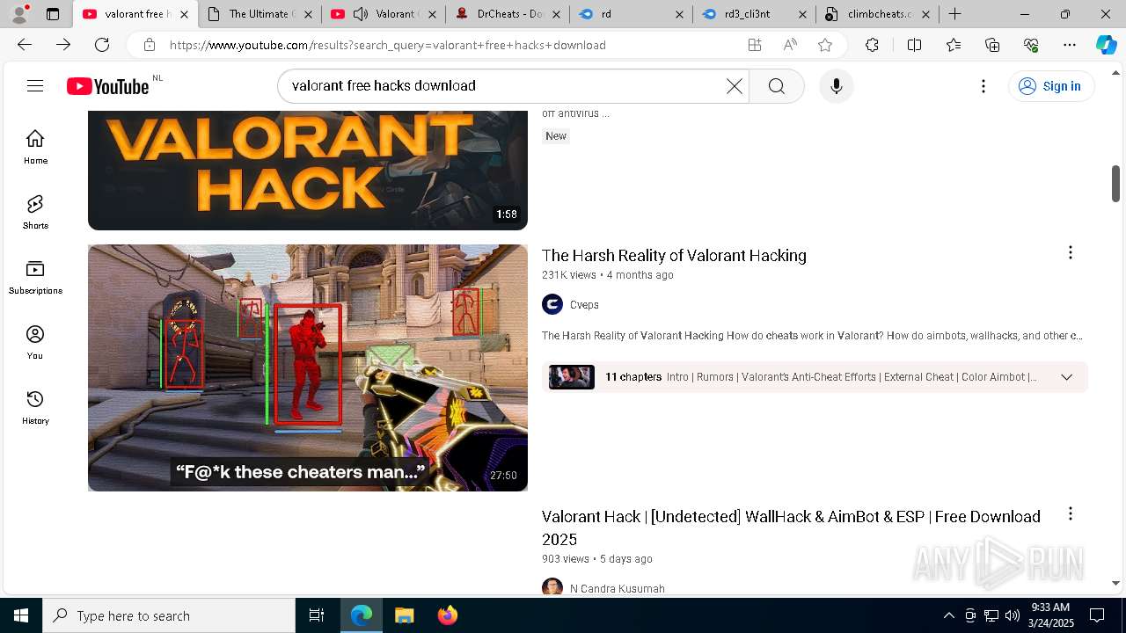1126x633 pixels.
Task: Open the Favorites list
Action: point(954,45)
